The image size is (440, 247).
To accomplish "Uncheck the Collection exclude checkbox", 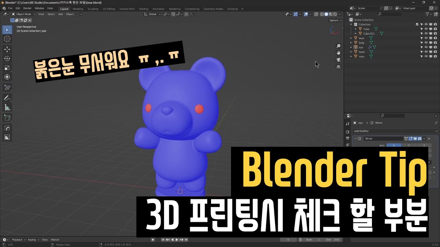I will pyautogui.click(x=417, y=24).
